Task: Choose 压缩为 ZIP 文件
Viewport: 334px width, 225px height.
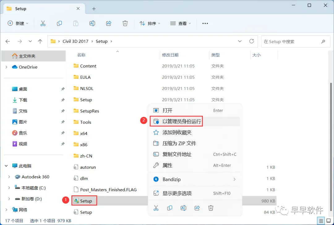Action: 195,143
